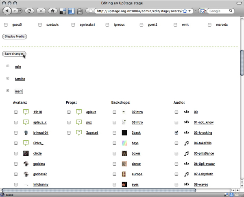
Task: Click the TAG toolbar icon
Action: coord(80,11)
